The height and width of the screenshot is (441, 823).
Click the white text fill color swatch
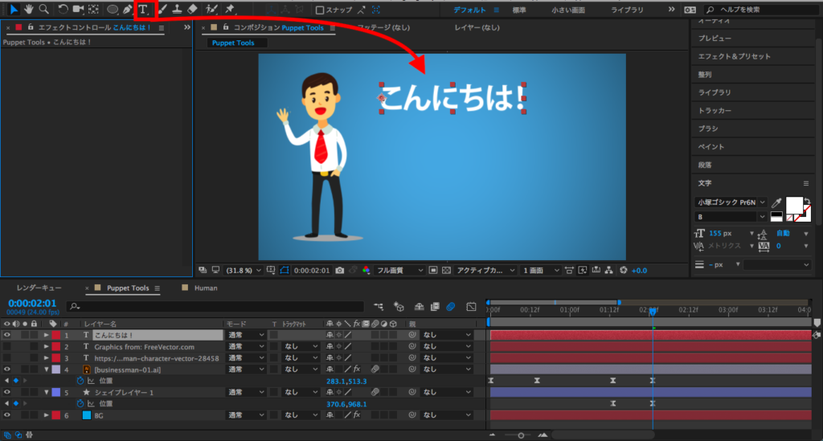(x=794, y=204)
